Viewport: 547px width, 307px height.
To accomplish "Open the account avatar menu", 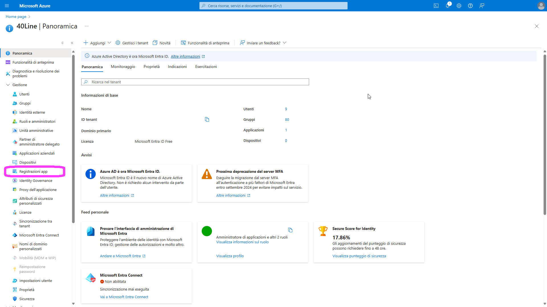I will pos(541,6).
